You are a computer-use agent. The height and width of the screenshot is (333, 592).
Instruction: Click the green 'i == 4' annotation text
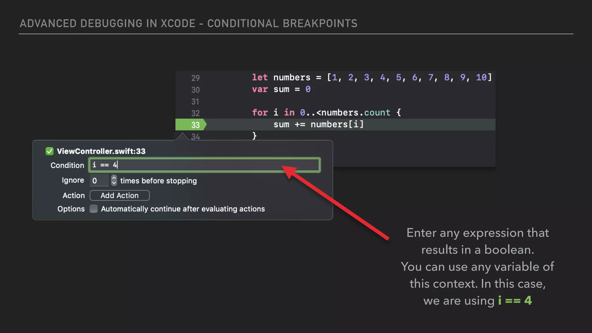click(515, 300)
